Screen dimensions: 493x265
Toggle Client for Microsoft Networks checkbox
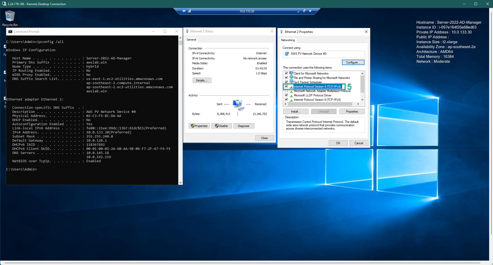[x=286, y=73]
